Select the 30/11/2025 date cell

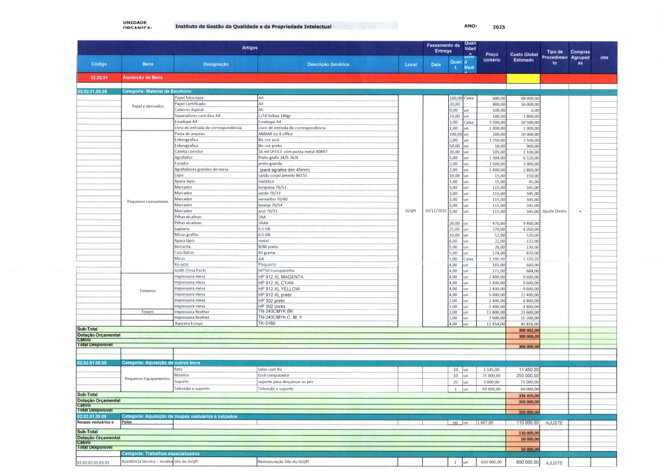pyautogui.click(x=436, y=211)
